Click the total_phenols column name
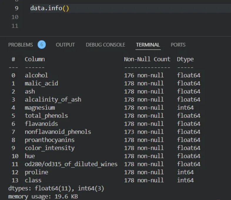 (46, 116)
